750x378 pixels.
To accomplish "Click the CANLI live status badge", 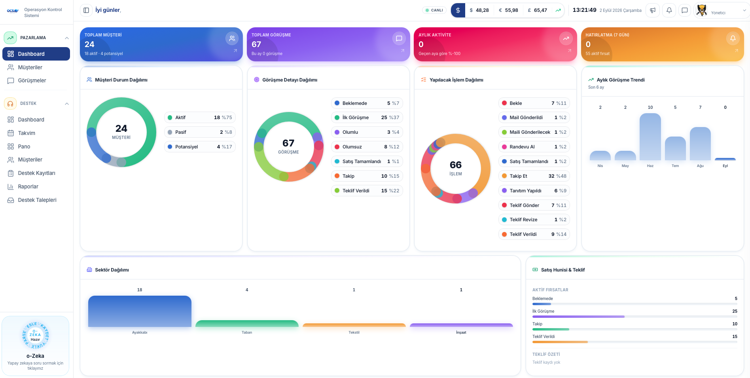I will (x=434, y=10).
